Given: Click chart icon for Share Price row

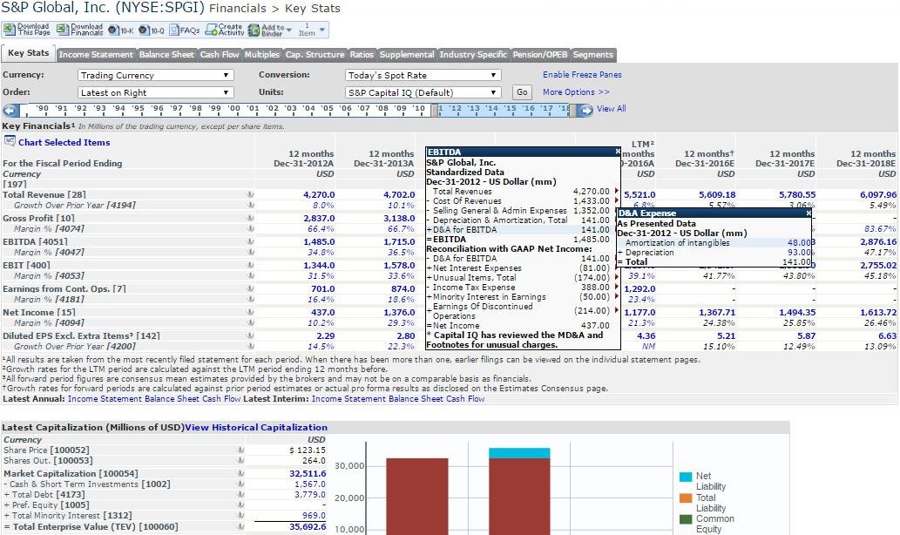Looking at the screenshot, I should pos(240,450).
